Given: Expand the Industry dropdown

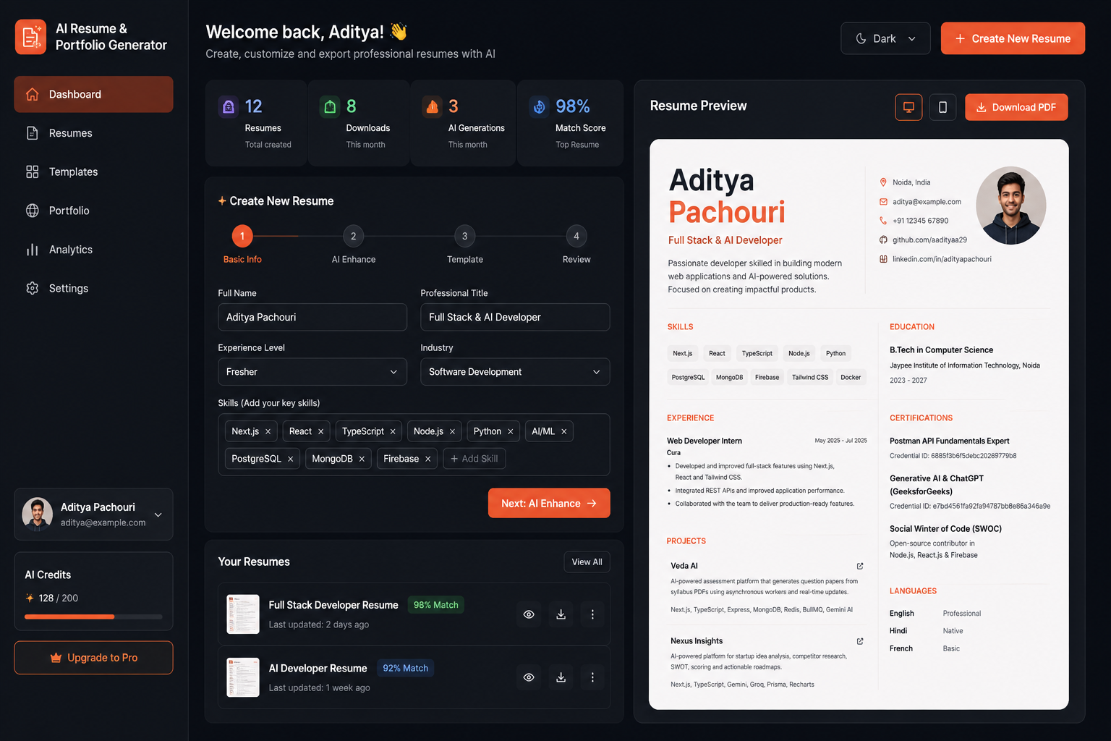Looking at the screenshot, I should pos(515,372).
